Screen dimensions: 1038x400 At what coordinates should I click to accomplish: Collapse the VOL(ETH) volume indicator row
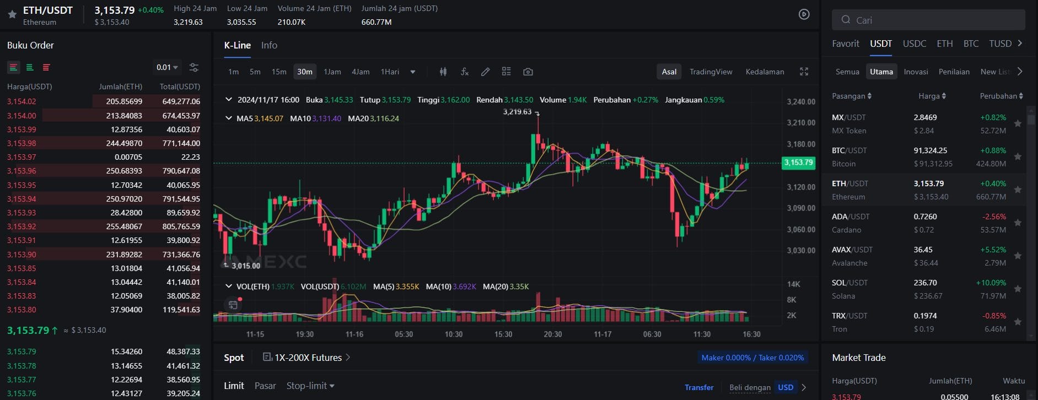click(x=229, y=286)
